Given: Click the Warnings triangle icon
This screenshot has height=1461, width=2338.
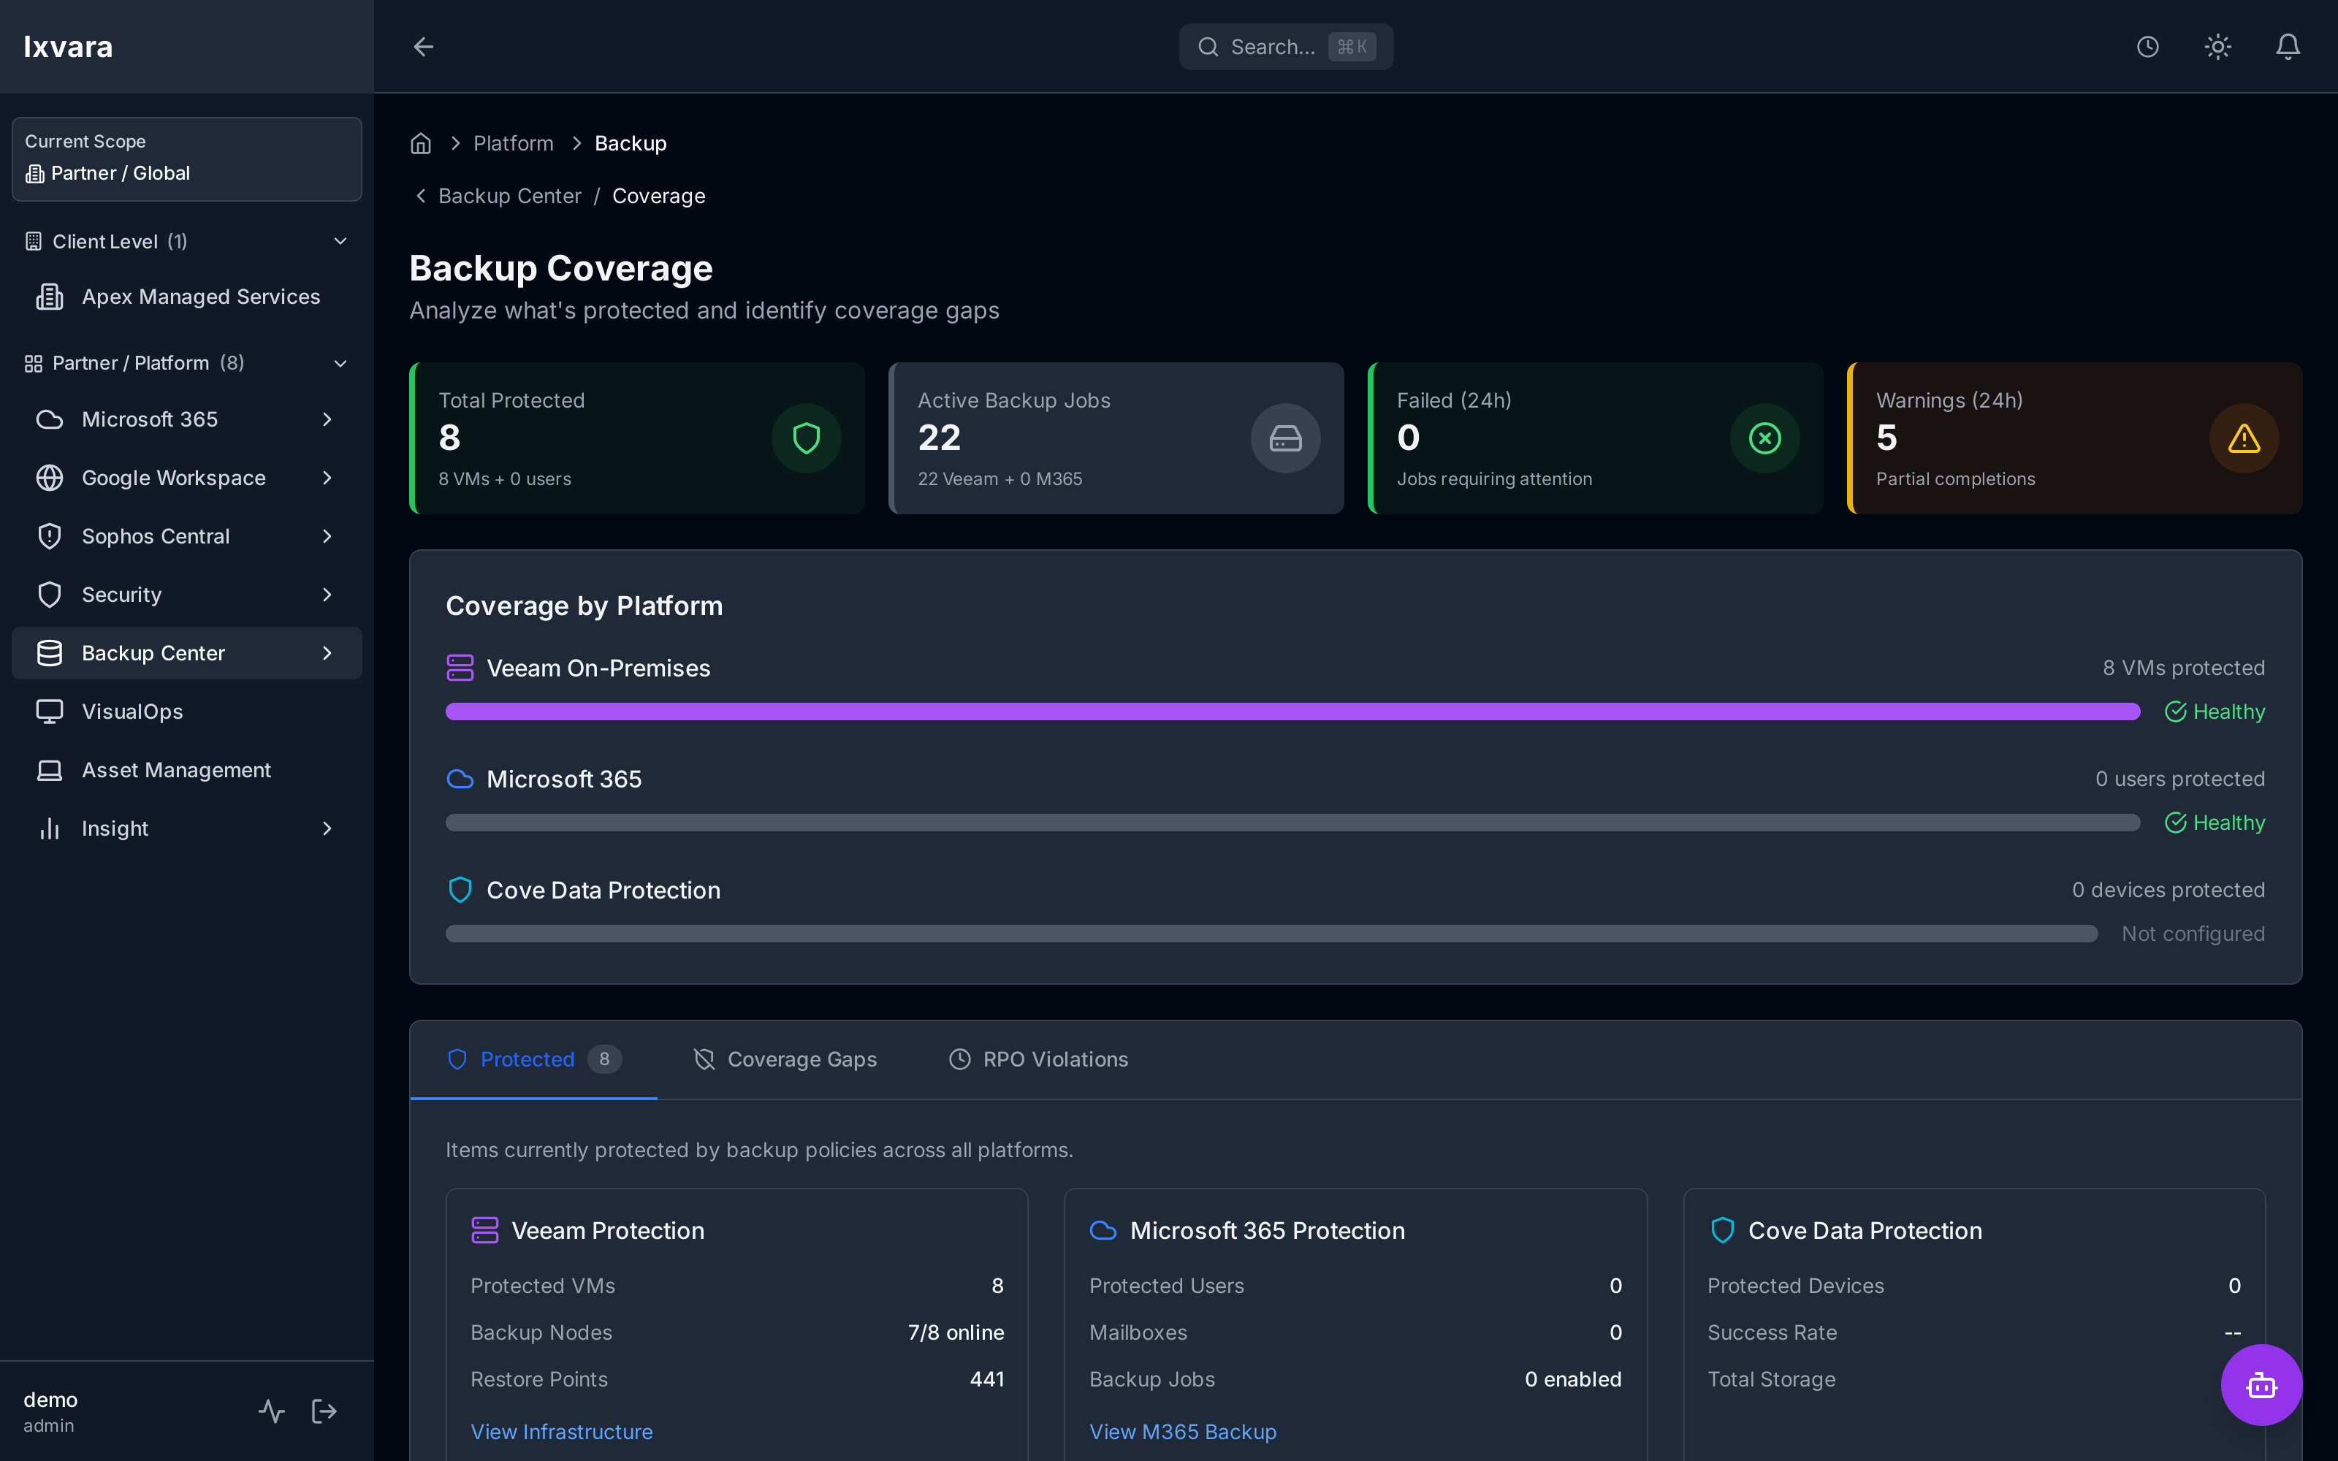Looking at the screenshot, I should [2244, 439].
